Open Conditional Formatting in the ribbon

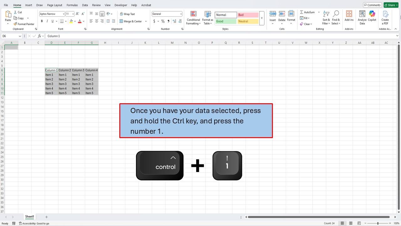coord(193,18)
